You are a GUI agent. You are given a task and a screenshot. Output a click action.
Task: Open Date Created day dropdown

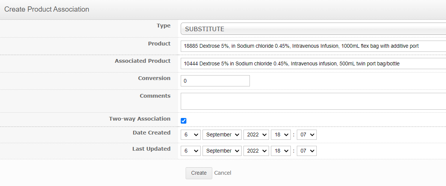pyautogui.click(x=190, y=135)
